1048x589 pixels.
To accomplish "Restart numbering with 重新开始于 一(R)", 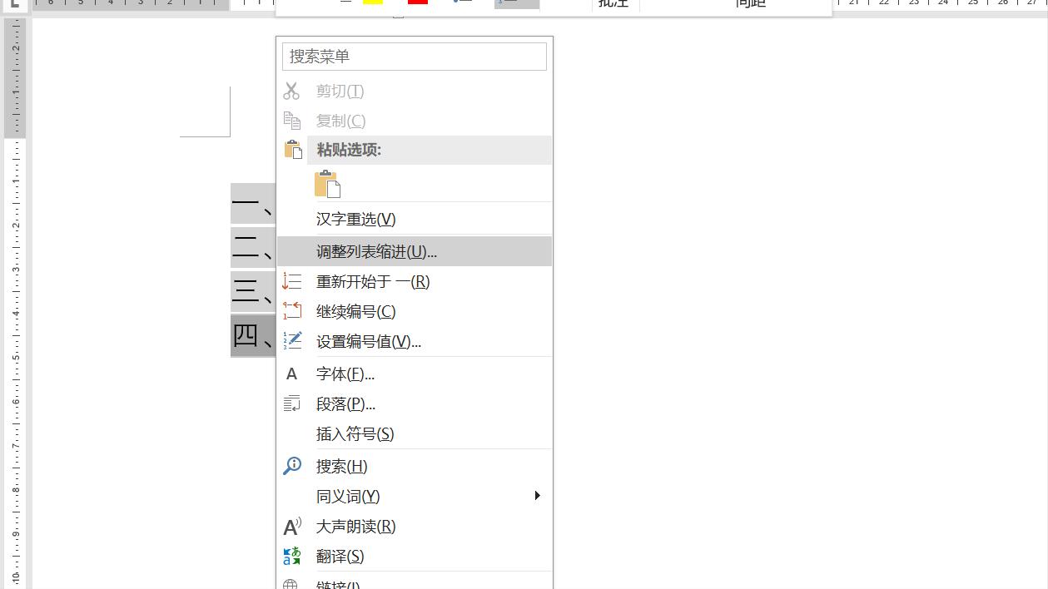I will pos(415,281).
